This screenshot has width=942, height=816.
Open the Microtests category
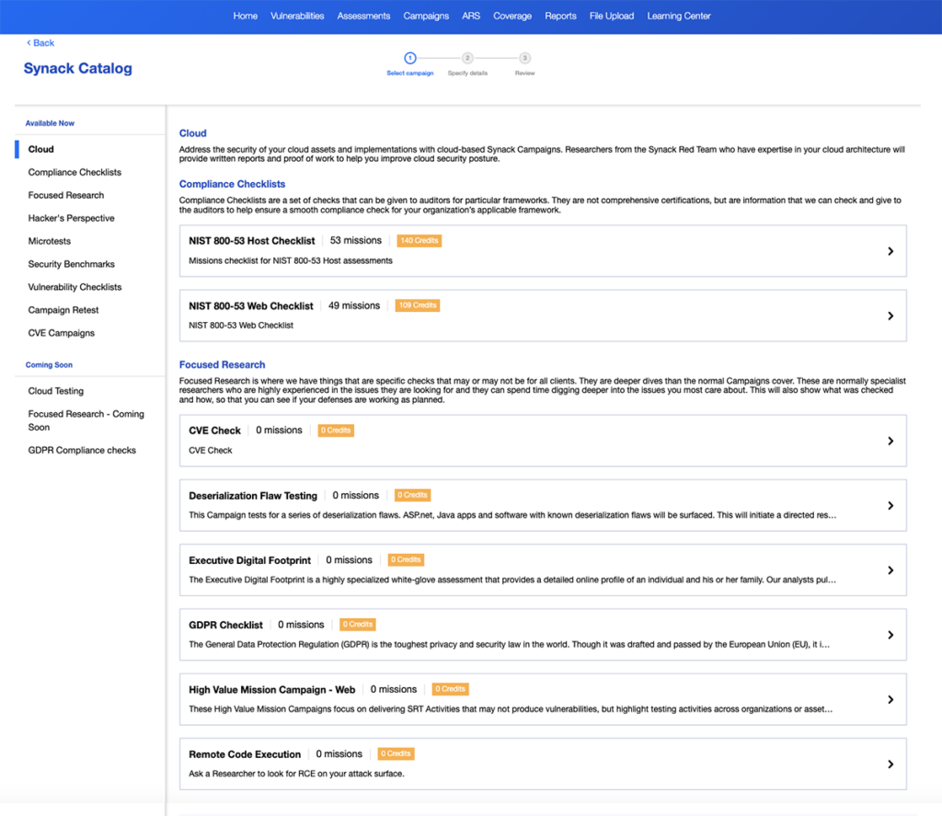coord(52,241)
